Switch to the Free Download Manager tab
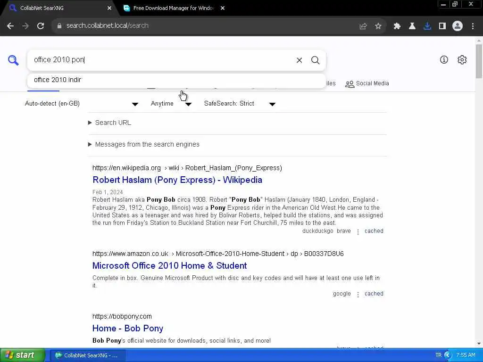This screenshot has width=483, height=362. (x=174, y=8)
